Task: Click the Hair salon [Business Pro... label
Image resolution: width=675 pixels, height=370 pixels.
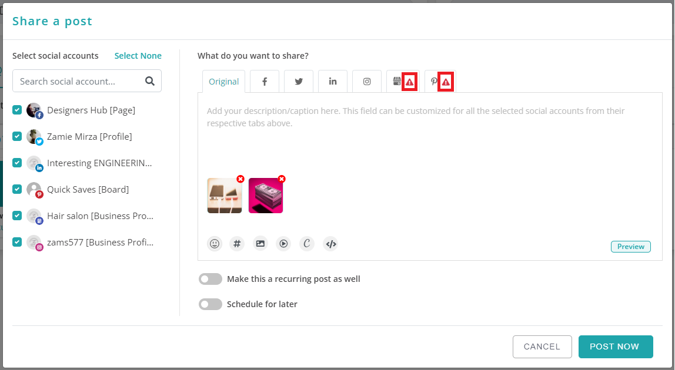Action: (x=101, y=216)
